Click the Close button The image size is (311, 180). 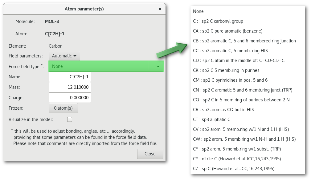tap(150, 154)
